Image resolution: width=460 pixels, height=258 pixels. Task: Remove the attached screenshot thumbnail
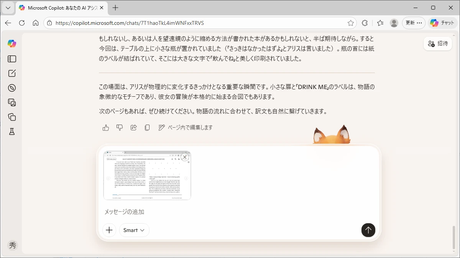click(x=185, y=157)
